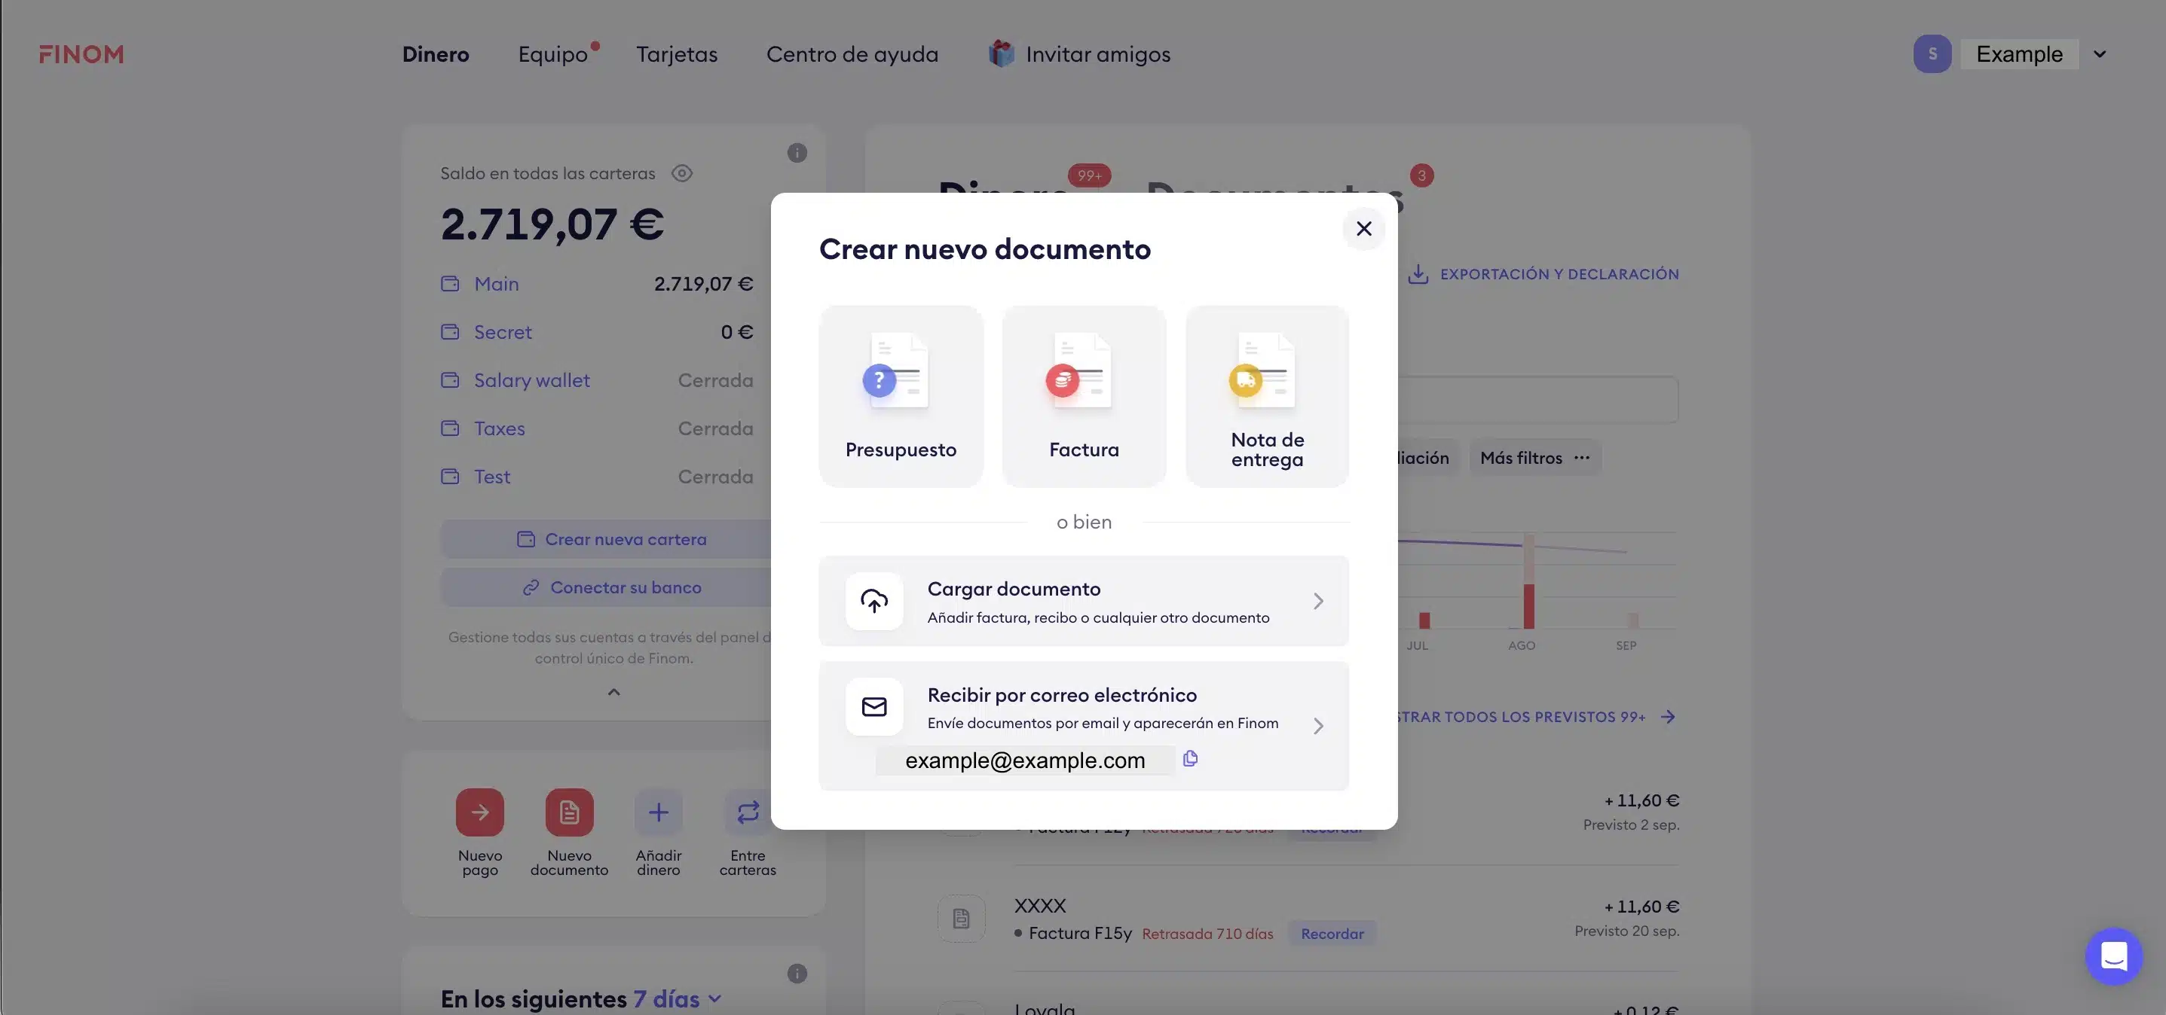
Task: Click document icon of XXXX invoice row
Action: [961, 919]
